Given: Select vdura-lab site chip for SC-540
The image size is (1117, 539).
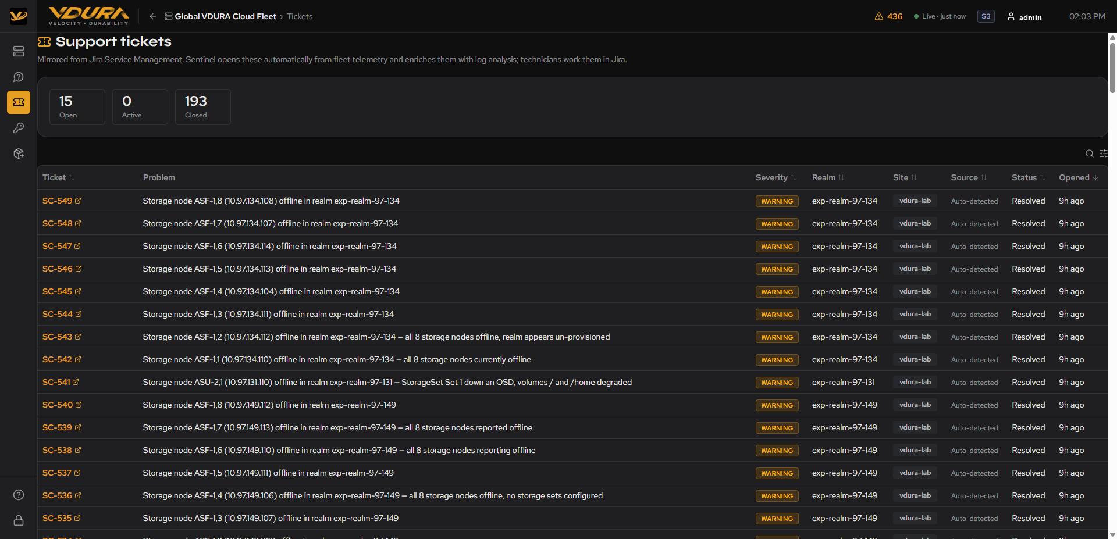Looking at the screenshot, I should [915, 405].
